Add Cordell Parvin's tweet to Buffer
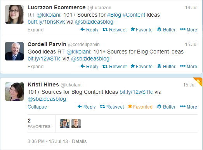Screen dimensions: 203x150 (167, 66)
